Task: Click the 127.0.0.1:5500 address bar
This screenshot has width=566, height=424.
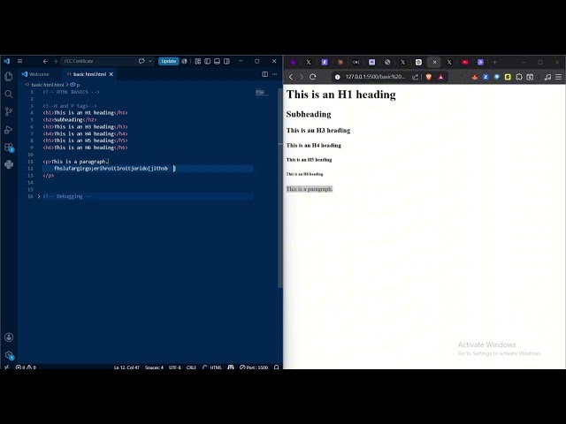Action: [375, 77]
